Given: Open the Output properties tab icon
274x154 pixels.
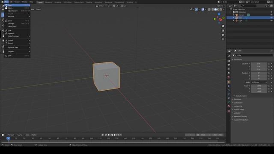Looking at the screenshot, I should pos(229,65).
